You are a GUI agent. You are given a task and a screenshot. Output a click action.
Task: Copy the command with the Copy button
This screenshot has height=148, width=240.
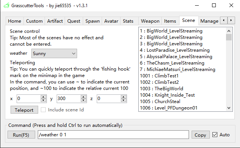(x=200, y=135)
